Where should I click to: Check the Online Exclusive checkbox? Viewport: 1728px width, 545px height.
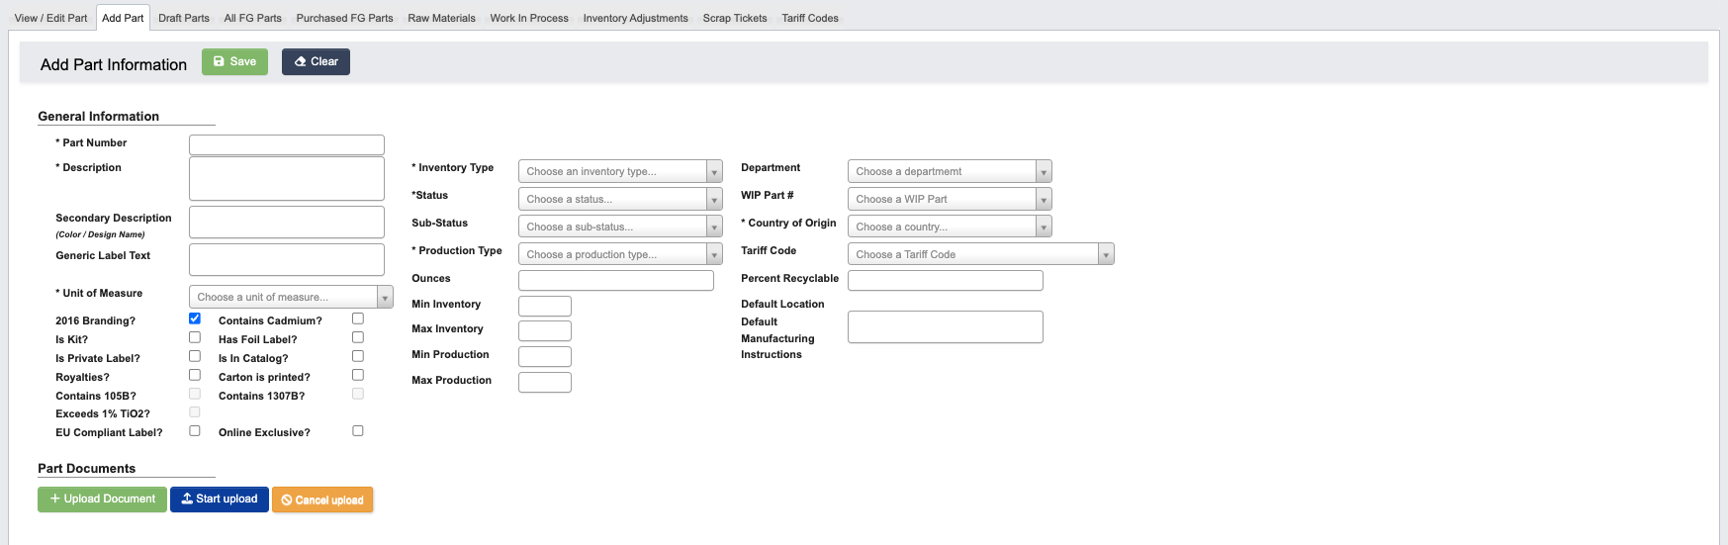(358, 431)
